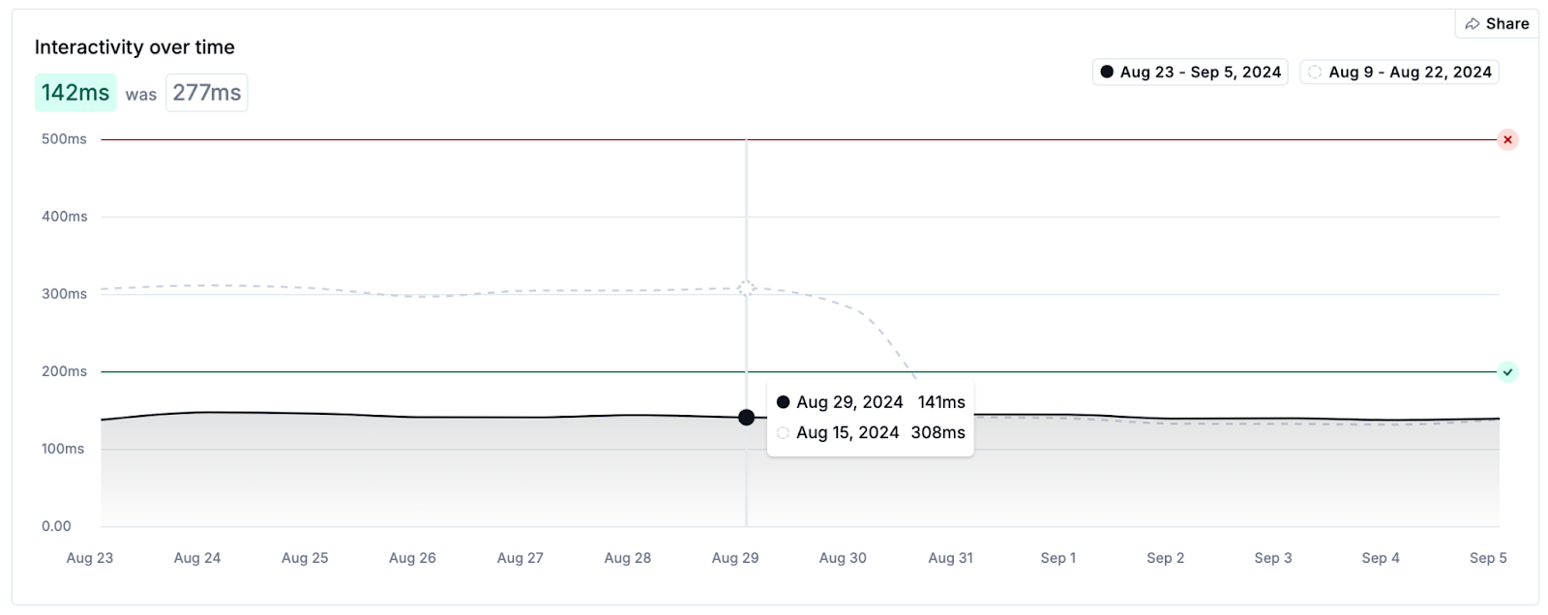Click the Aug 23 x-axis label
The height and width of the screenshot is (615, 1548).
click(90, 558)
